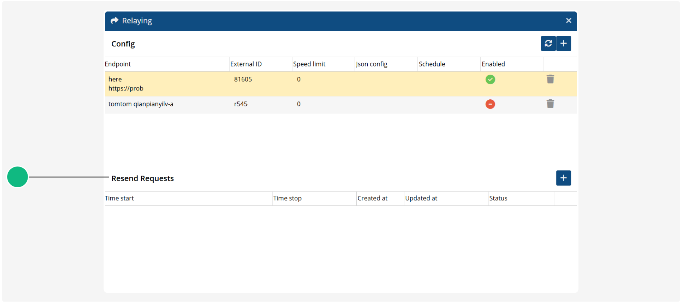Click the Relaying arrow icon in the header
This screenshot has height=303, width=681.
click(114, 21)
